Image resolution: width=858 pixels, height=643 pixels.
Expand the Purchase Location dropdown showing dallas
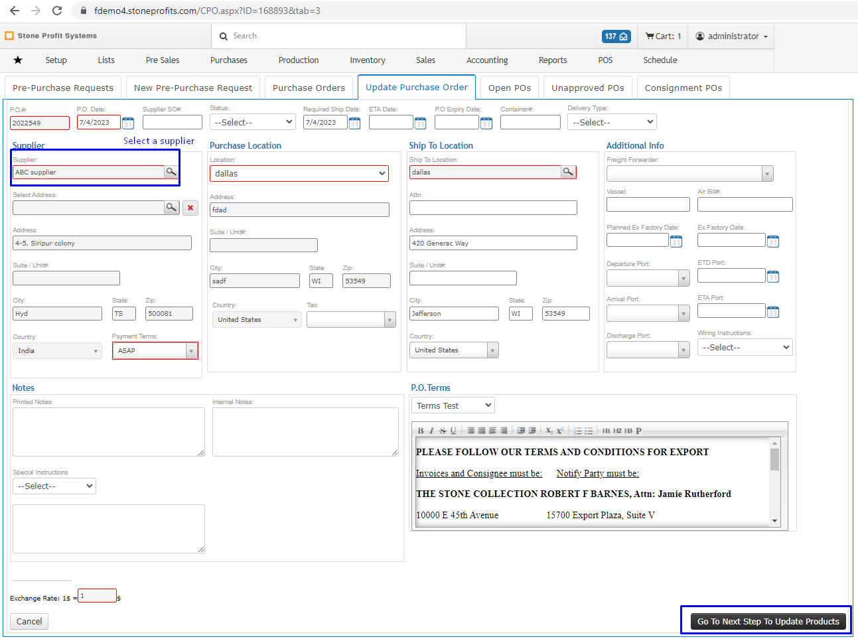point(299,173)
